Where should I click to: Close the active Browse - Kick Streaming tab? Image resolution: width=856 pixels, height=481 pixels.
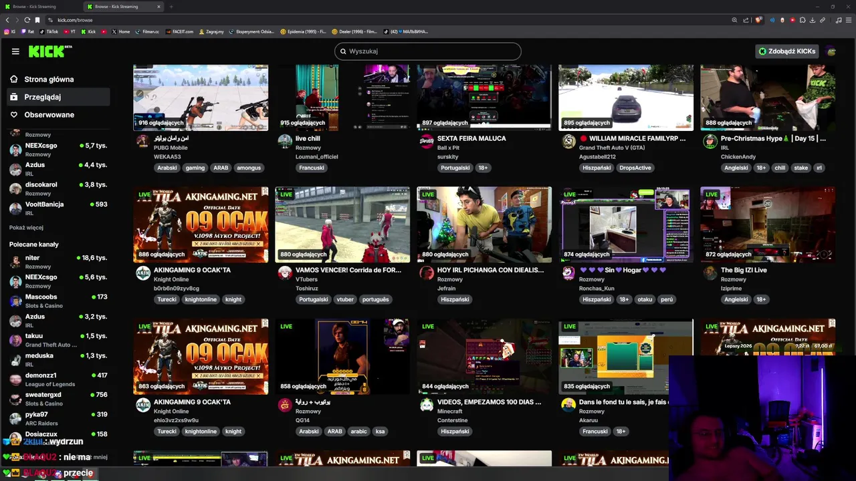(158, 7)
